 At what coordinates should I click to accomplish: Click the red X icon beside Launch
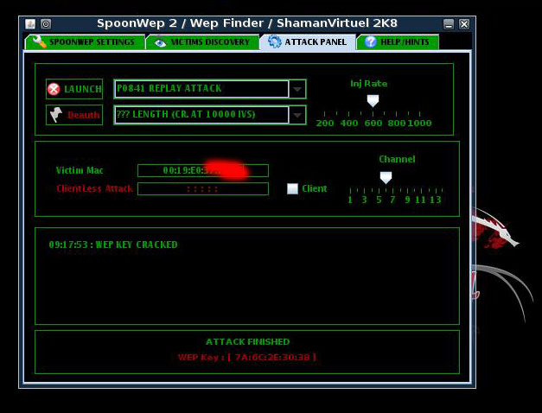[x=54, y=89]
